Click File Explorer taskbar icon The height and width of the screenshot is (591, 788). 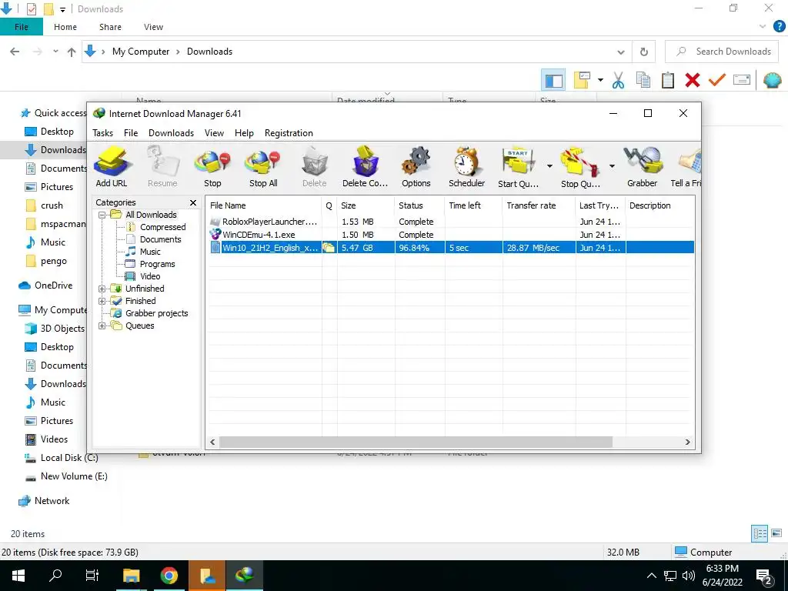131,576
